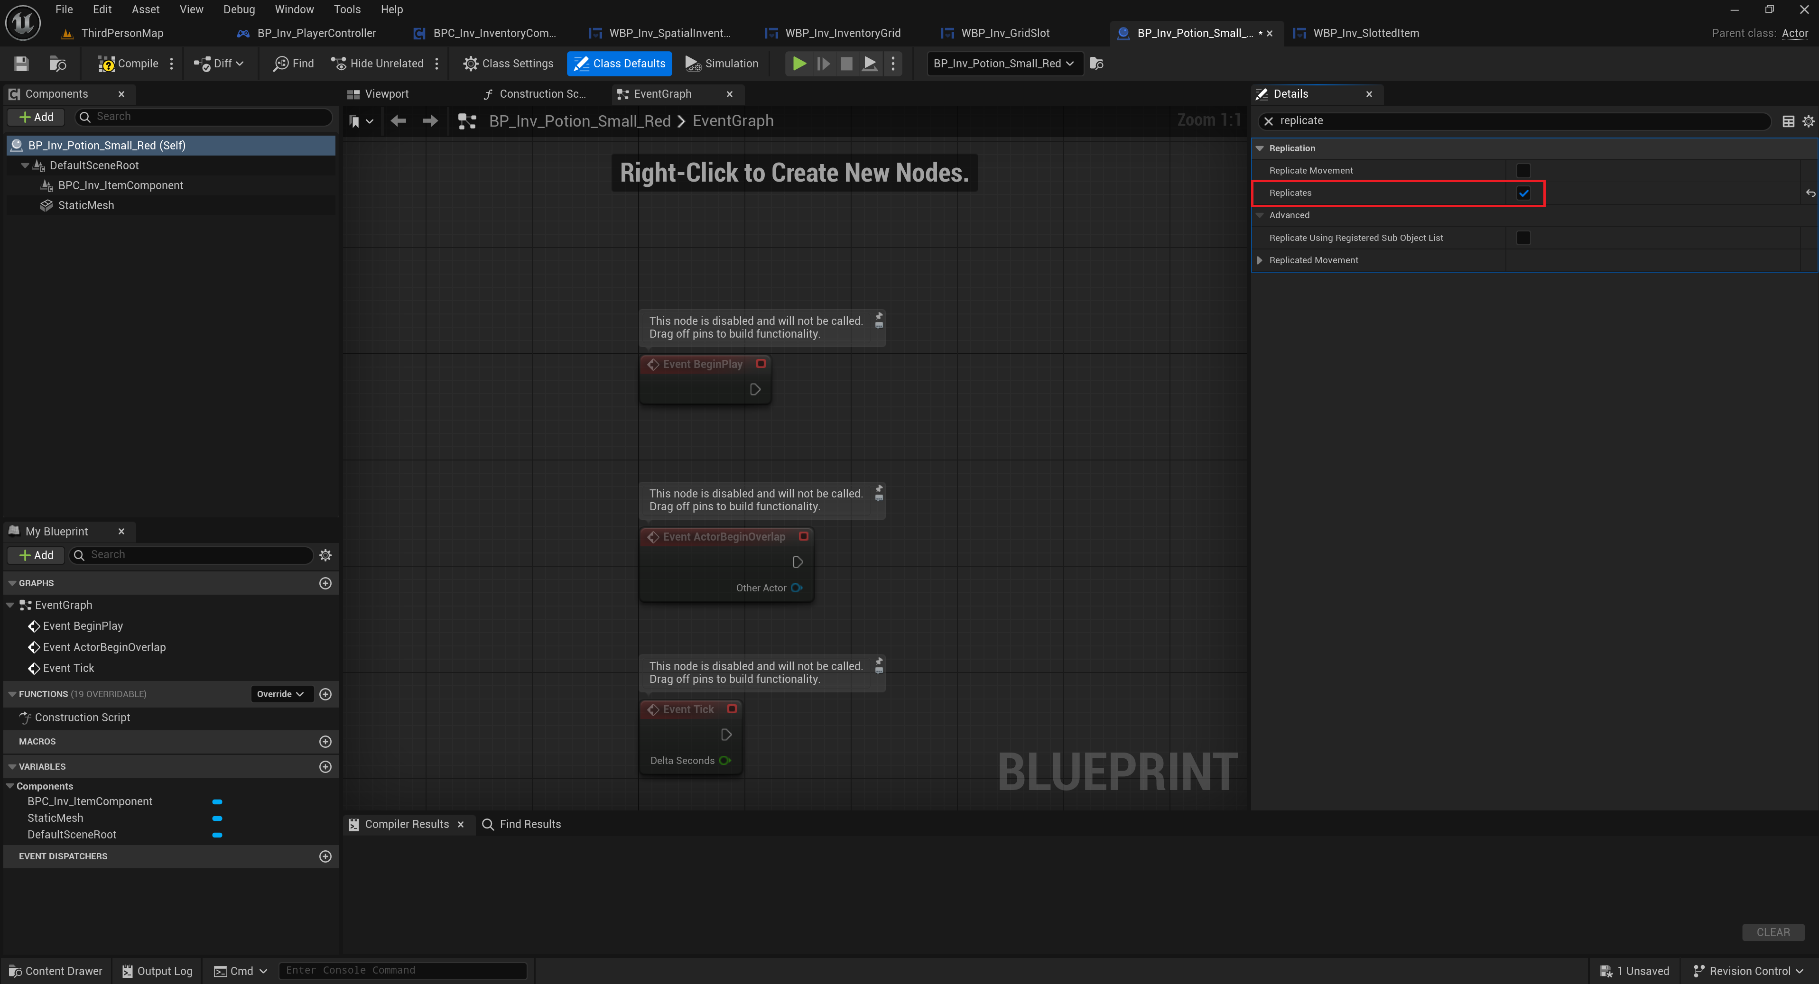Click the Browse to asset icon
Screen dimensions: 1819x984
point(57,64)
